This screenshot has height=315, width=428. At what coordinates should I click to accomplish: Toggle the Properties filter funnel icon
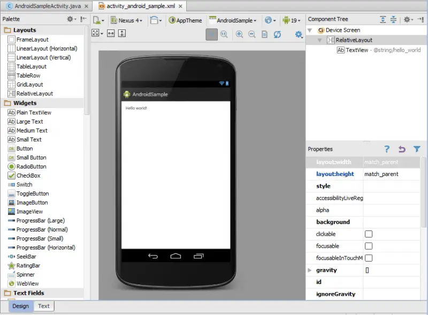[417, 149]
